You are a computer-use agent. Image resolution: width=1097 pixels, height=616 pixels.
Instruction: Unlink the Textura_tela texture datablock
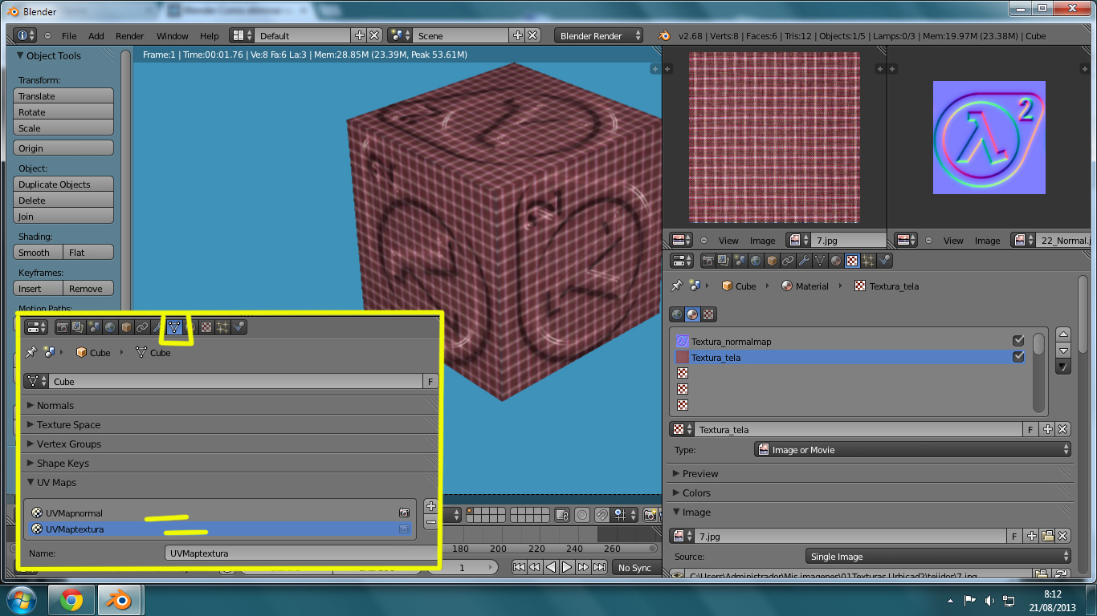[x=1062, y=430]
